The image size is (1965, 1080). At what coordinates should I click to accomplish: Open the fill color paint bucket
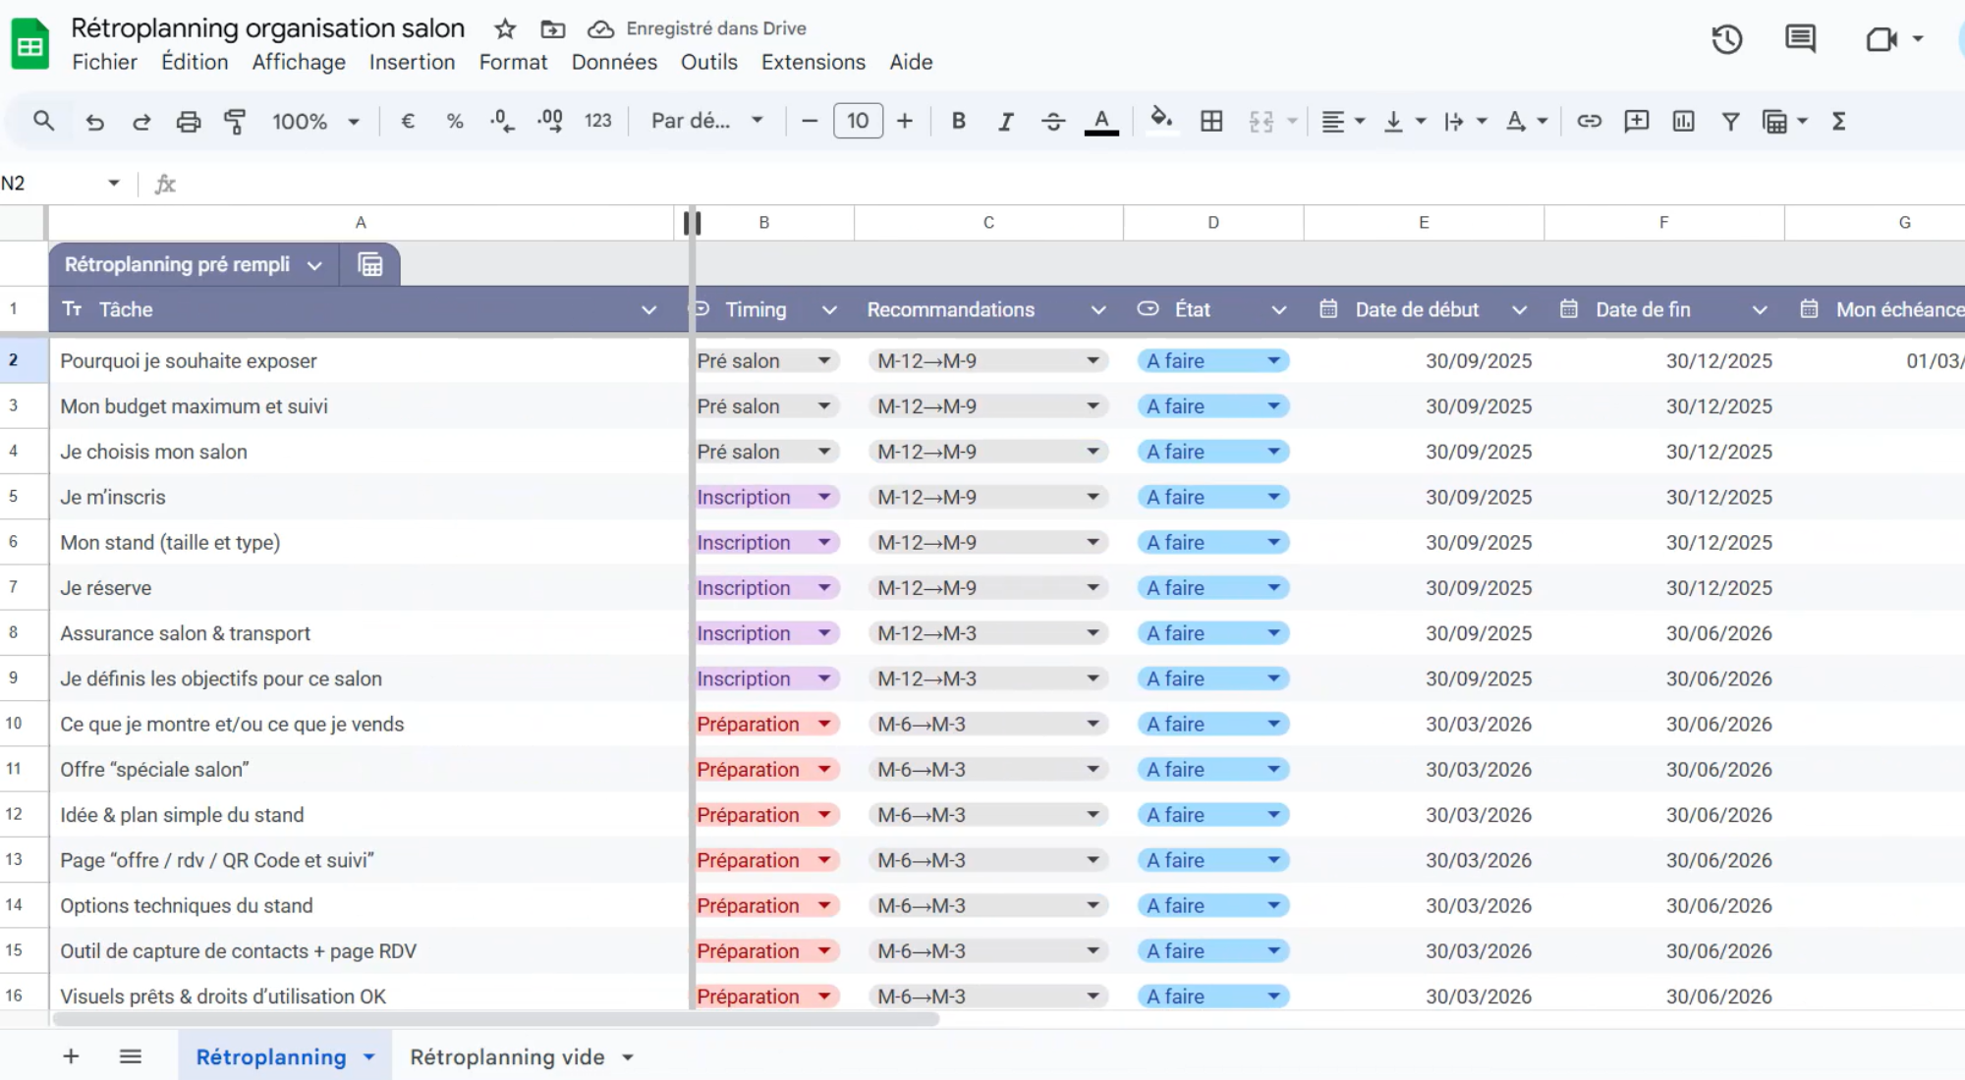[1161, 120]
